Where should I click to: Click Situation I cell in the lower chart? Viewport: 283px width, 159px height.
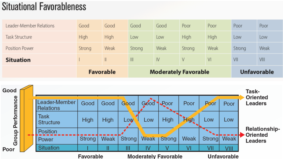click(x=88, y=148)
